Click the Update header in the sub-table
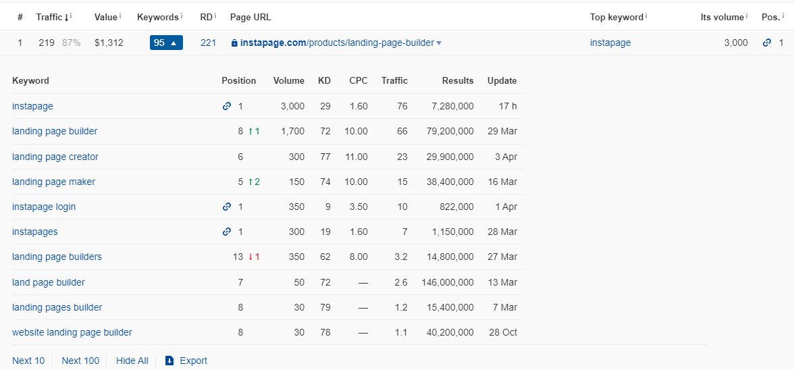The width and height of the screenshot is (794, 370). point(502,80)
